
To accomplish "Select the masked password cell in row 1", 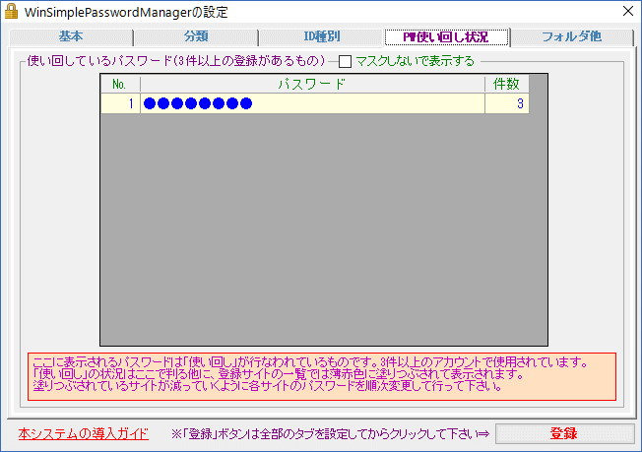I will pos(313,103).
